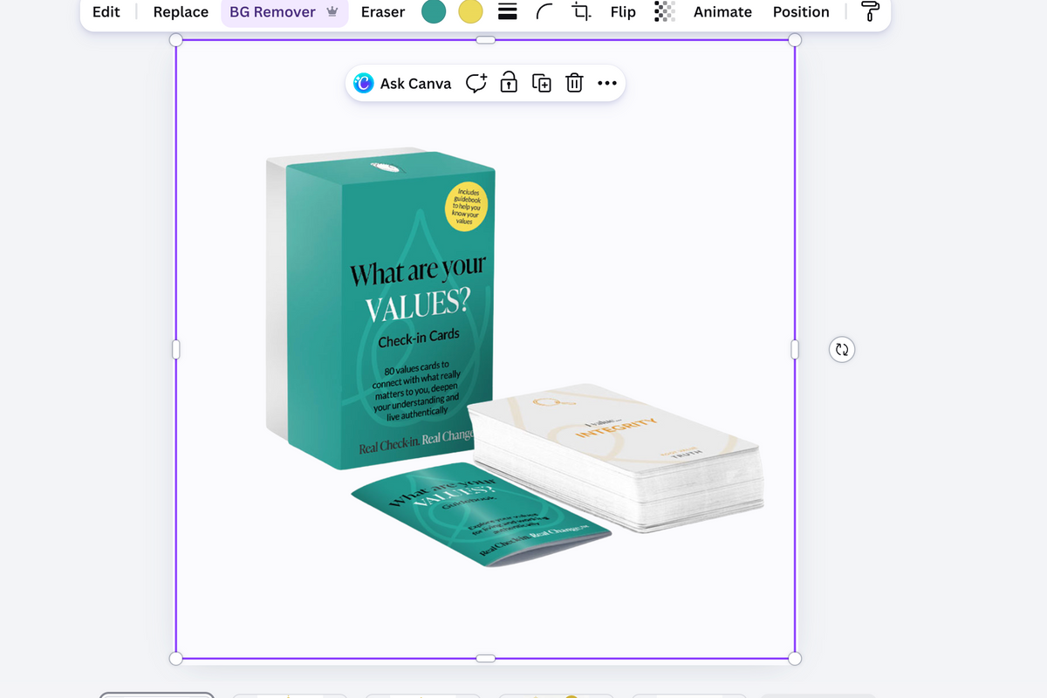Screen dimensions: 1047x698
Task: Click the top-left corner resize handle
Action: (x=175, y=40)
